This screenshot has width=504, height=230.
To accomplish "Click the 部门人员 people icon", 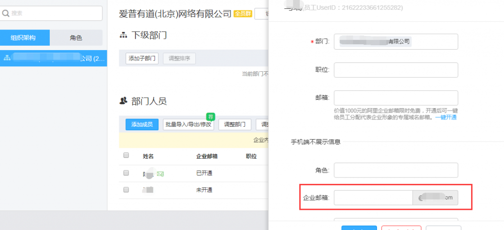I will tap(123, 101).
